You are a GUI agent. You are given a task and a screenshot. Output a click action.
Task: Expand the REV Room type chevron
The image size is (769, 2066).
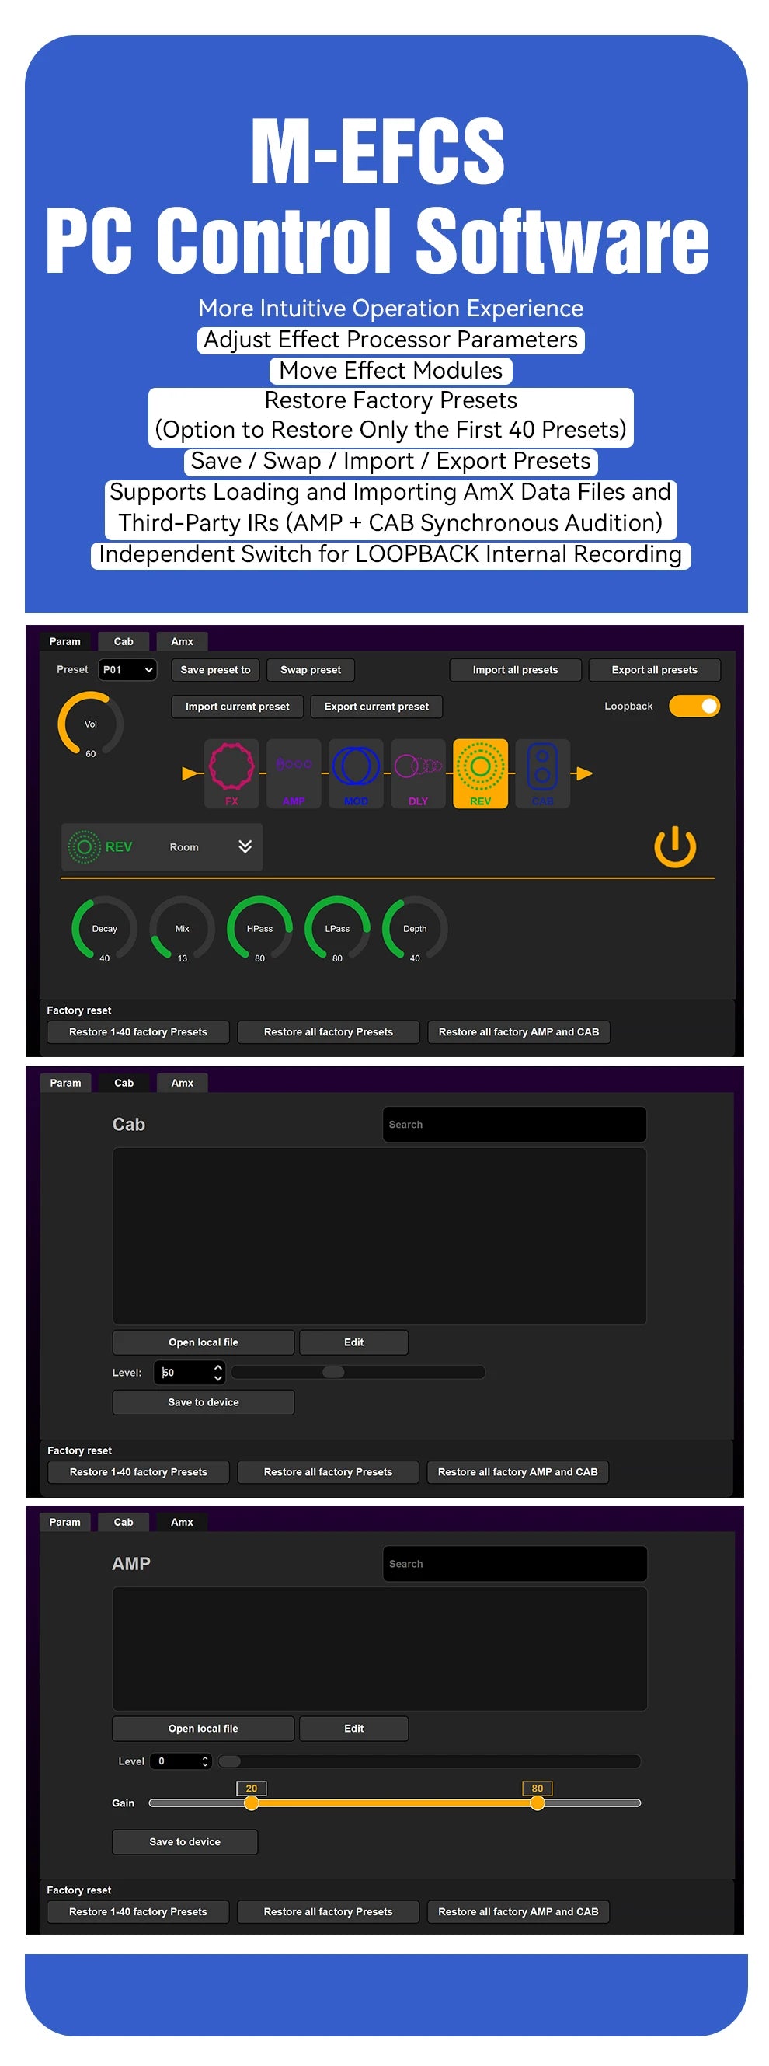pyautogui.click(x=245, y=846)
